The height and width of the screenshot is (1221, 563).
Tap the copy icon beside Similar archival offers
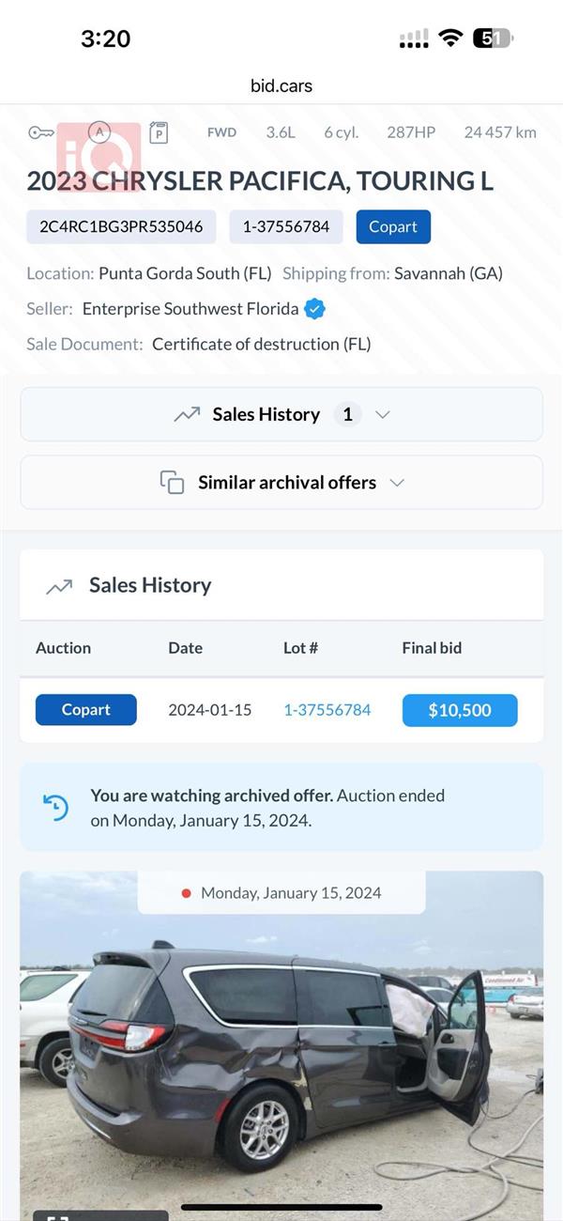[172, 483]
